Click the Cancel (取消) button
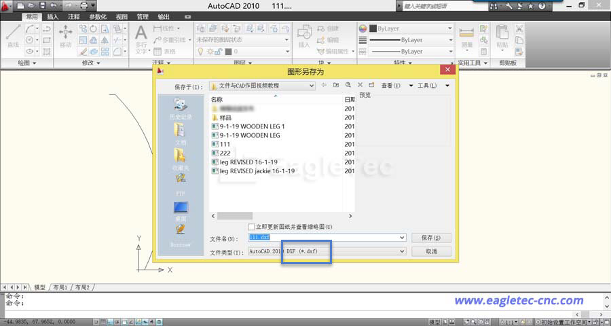Screen dimensions: 611x326 (431, 251)
